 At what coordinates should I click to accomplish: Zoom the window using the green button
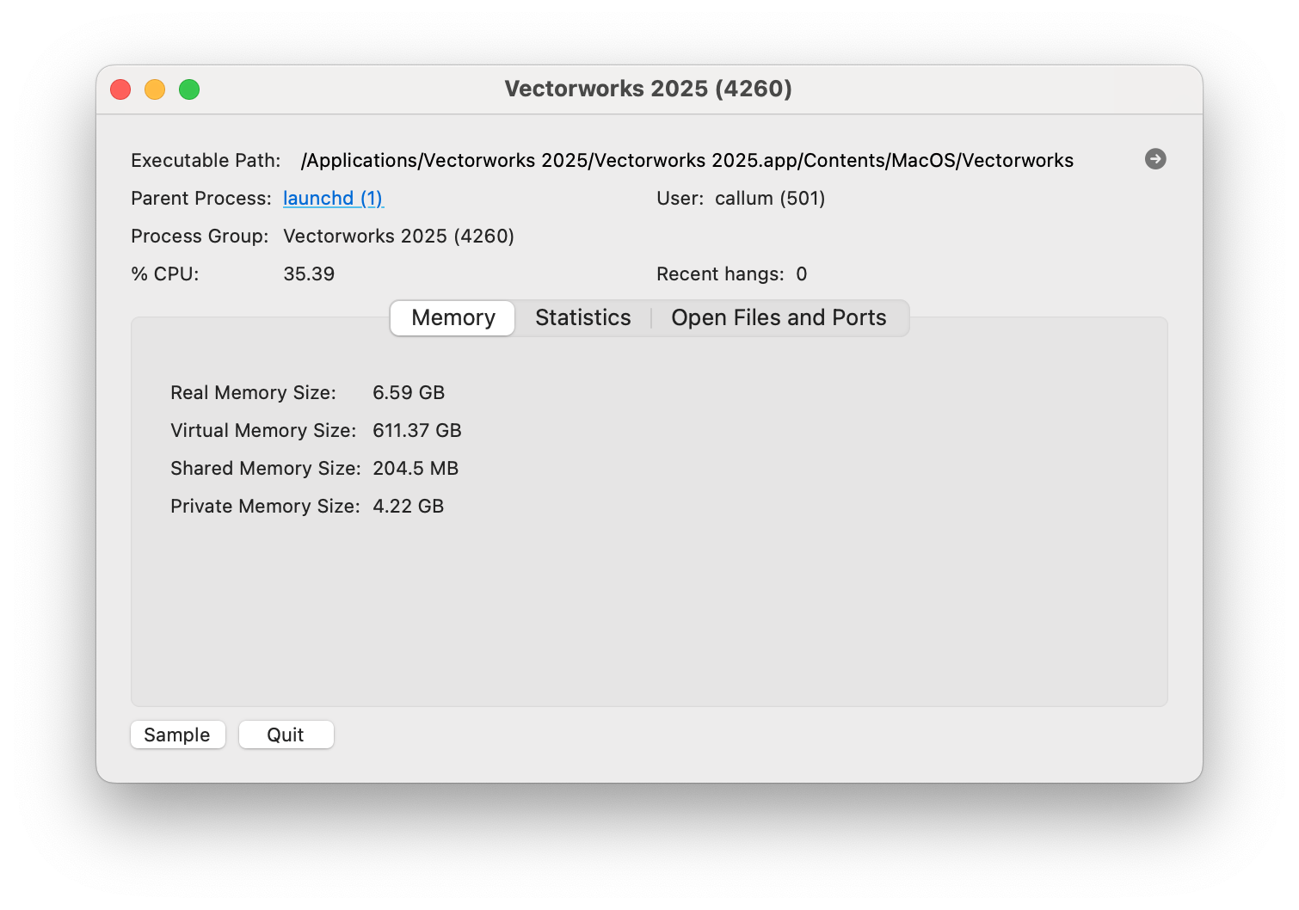click(x=189, y=89)
